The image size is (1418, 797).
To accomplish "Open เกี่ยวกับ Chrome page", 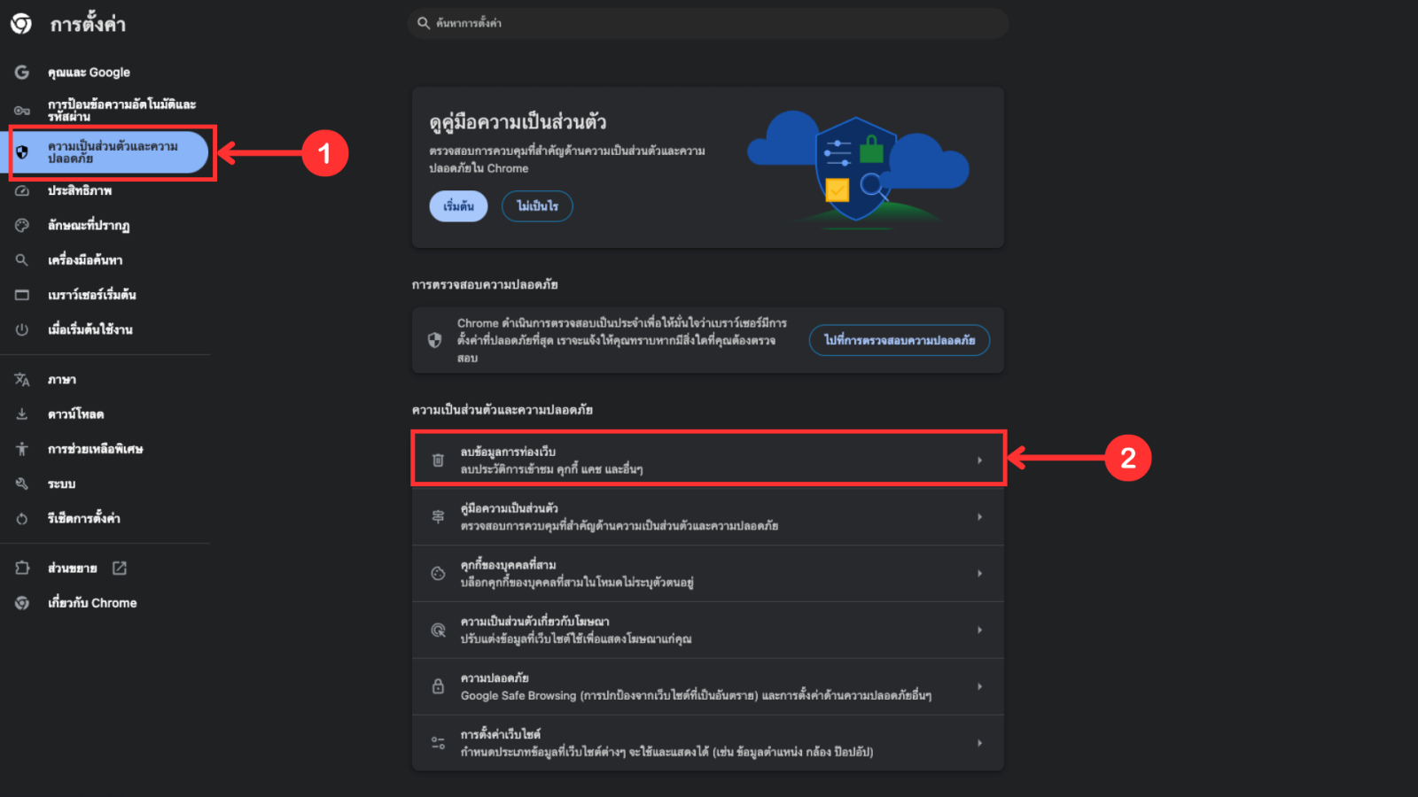I will 92,603.
